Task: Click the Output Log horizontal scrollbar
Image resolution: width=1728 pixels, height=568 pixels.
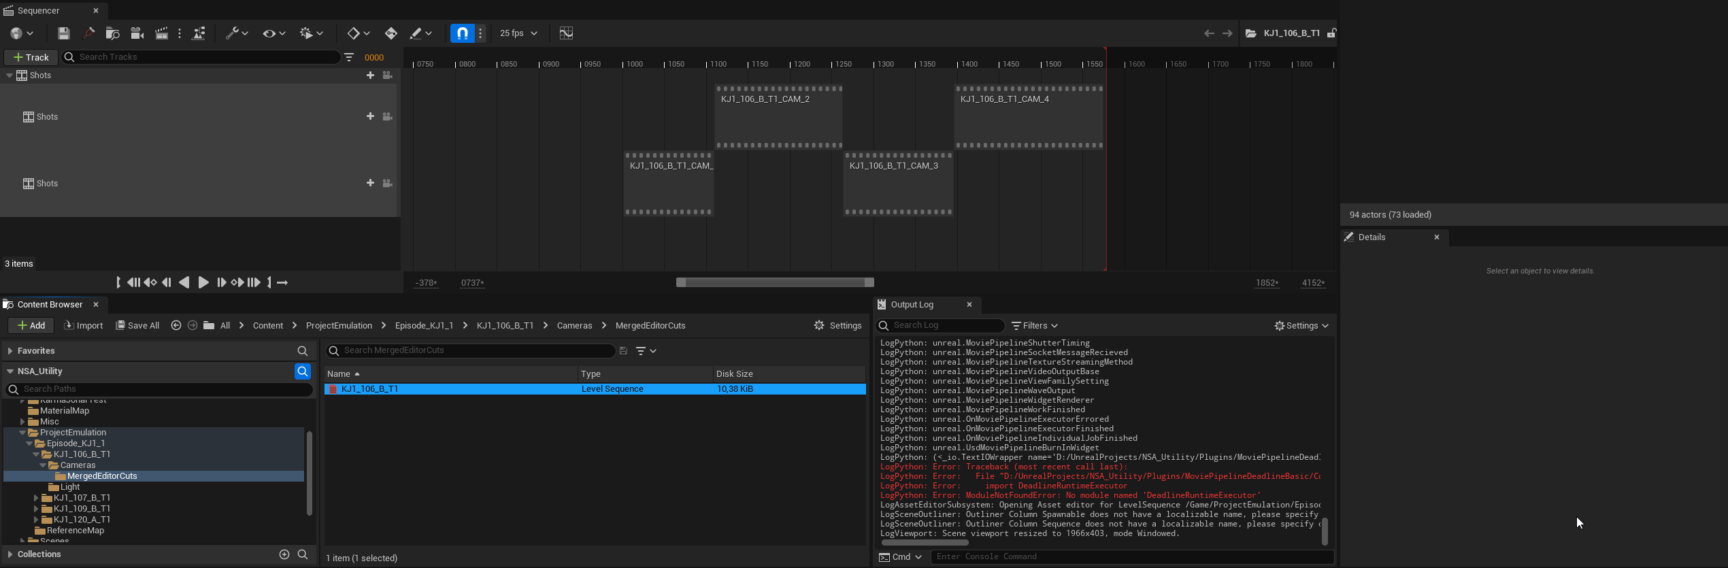Action: tap(925, 543)
